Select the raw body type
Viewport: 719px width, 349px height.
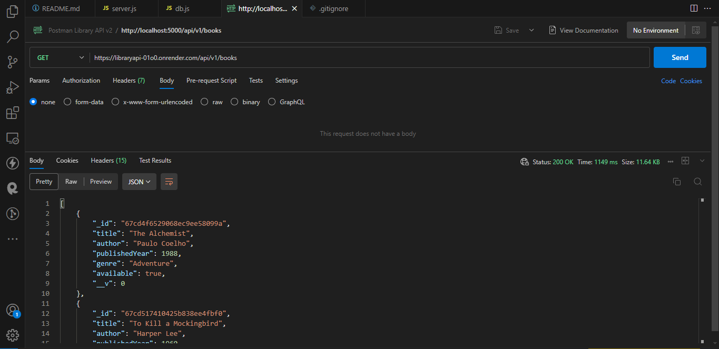click(x=204, y=102)
